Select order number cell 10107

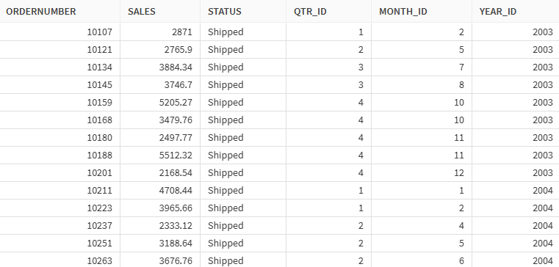(x=99, y=32)
